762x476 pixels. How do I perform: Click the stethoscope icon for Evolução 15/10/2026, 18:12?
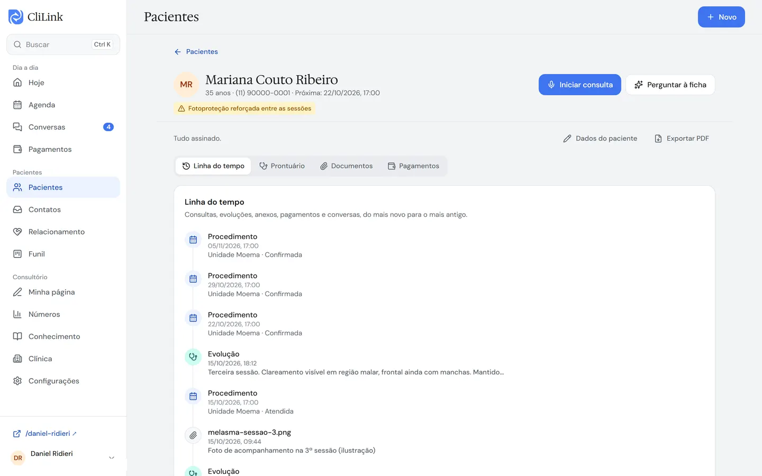[x=193, y=357]
